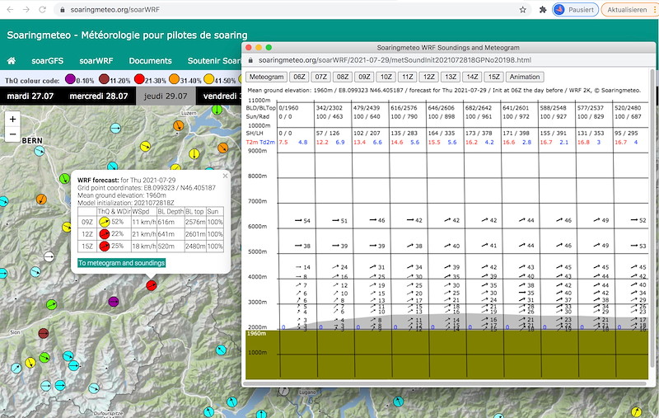This screenshot has height=418, width=659.
Task: Click the Meteogram button
Action: coord(266,77)
